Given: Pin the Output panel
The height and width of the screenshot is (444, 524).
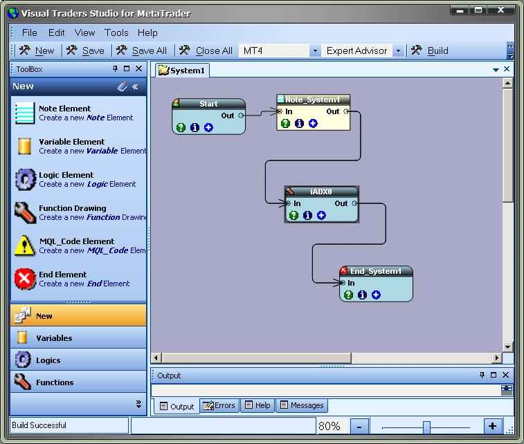Looking at the screenshot, I should pyautogui.click(x=482, y=375).
